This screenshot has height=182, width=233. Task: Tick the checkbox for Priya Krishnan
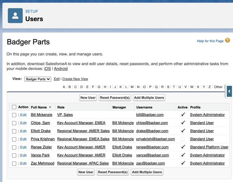[14, 139]
